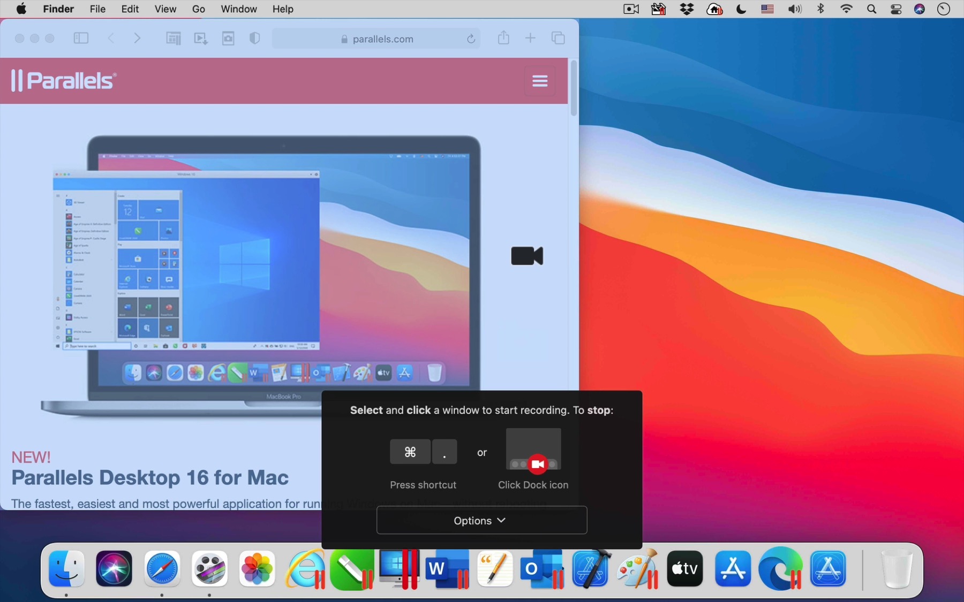Reload the parallels.com page
The height and width of the screenshot is (602, 964).
tap(471, 39)
